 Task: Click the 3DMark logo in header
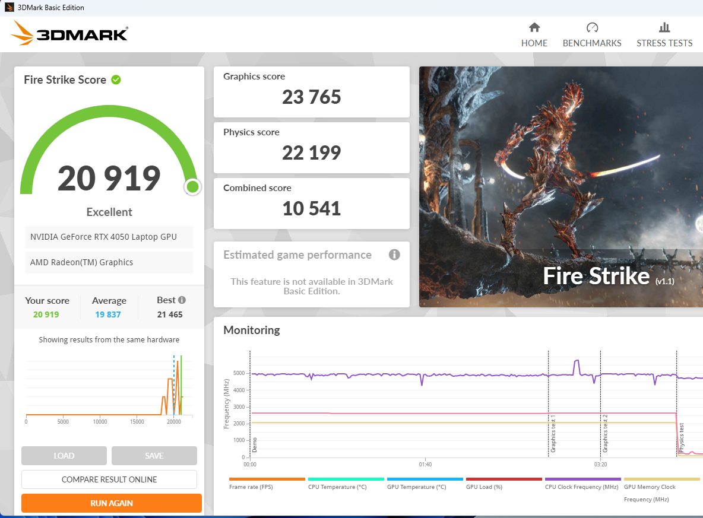pos(69,33)
